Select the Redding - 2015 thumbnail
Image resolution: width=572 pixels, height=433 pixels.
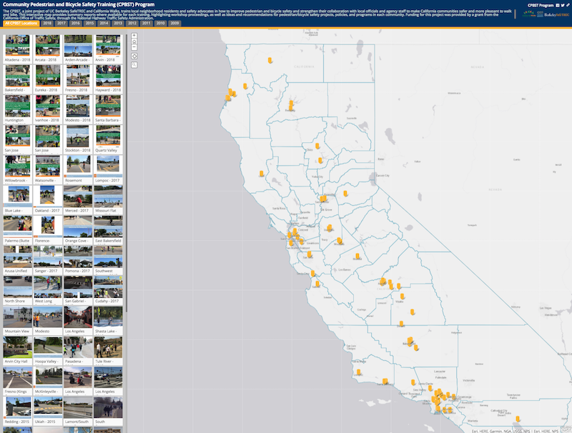point(17,411)
